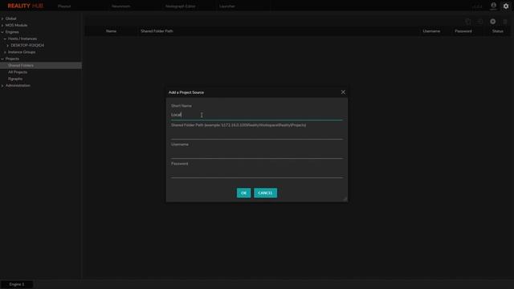The image size is (514, 289).
Task: Click the Shared Folder Path column header
Action: (157, 31)
